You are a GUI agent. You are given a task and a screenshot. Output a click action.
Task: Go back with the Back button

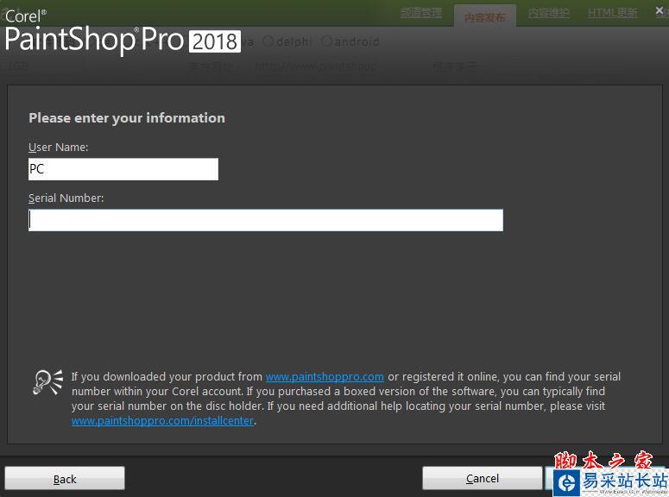(65, 479)
